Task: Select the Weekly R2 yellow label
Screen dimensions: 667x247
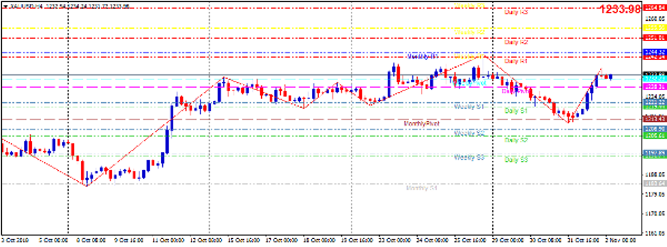Action: 470,33
